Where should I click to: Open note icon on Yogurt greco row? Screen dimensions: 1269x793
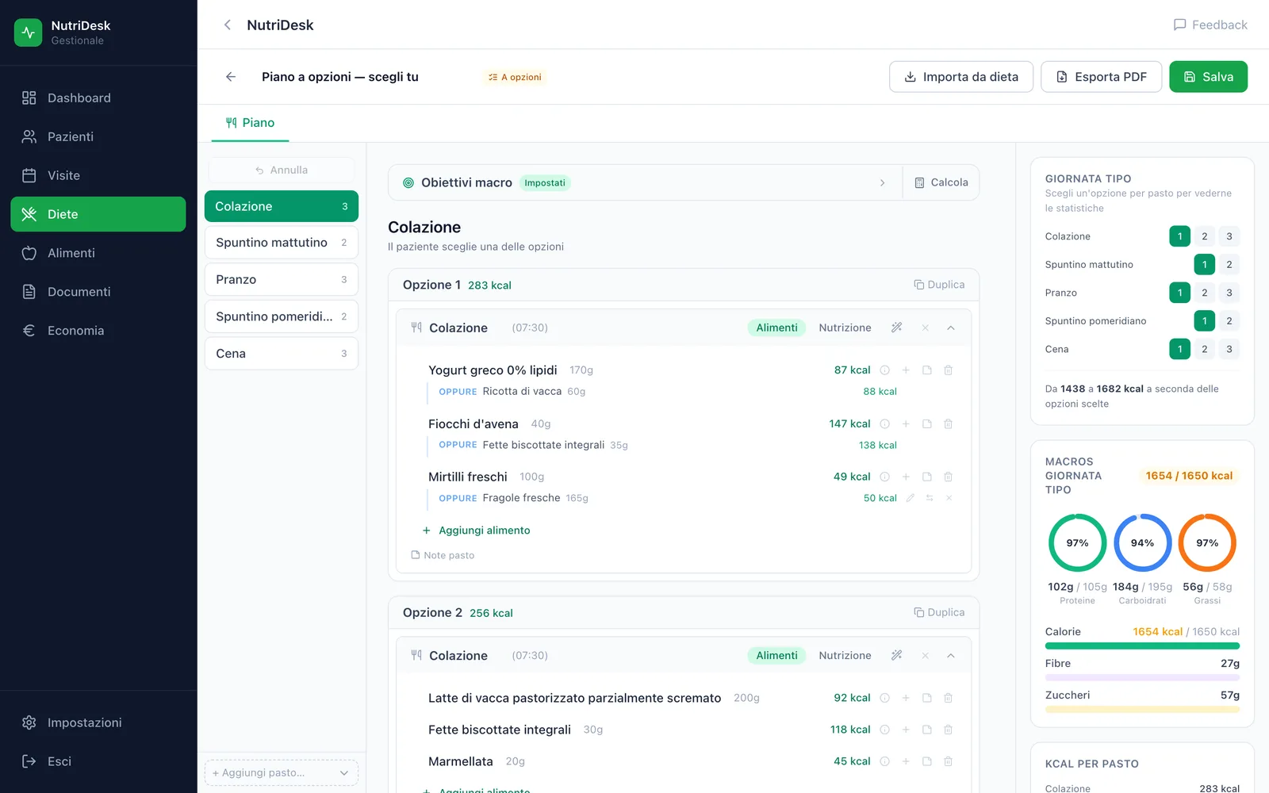[926, 370]
